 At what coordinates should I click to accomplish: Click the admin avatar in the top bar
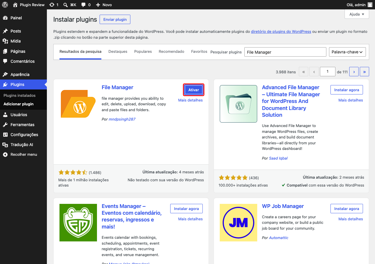[x=370, y=5]
